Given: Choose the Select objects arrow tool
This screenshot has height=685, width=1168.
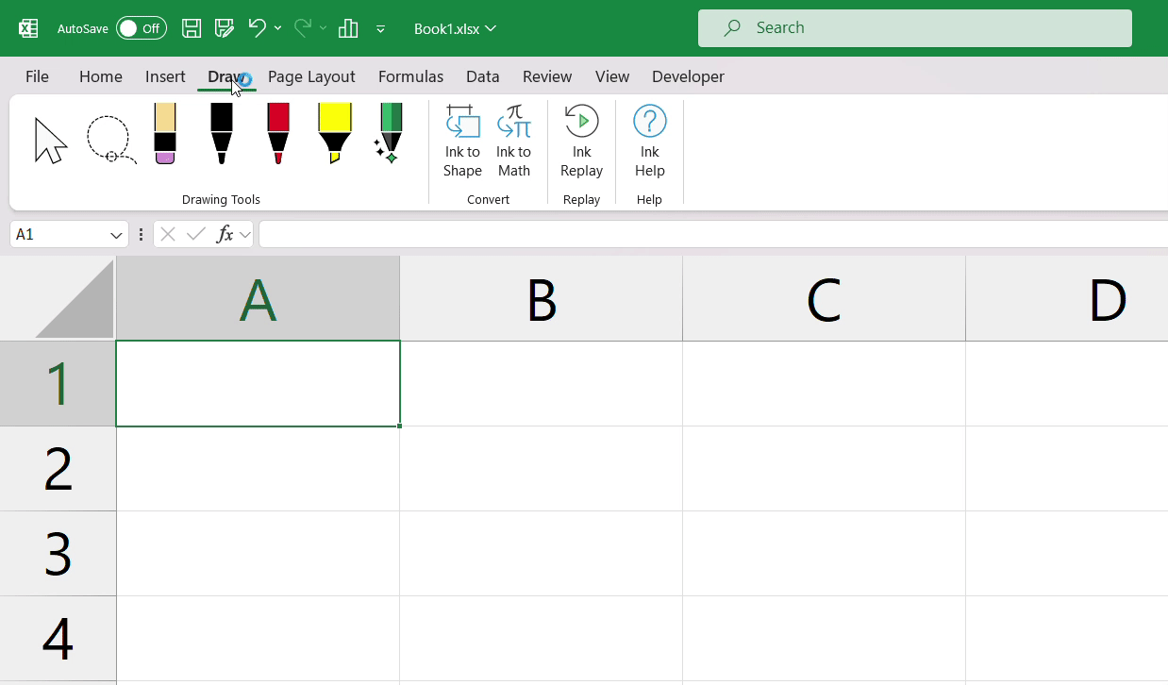Looking at the screenshot, I should [x=50, y=141].
